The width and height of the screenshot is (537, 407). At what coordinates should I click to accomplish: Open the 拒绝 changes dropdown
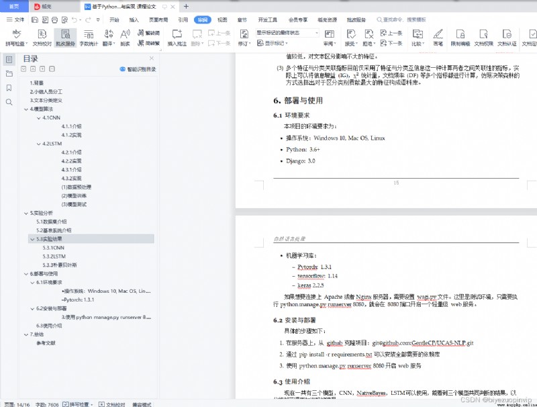[x=369, y=38]
